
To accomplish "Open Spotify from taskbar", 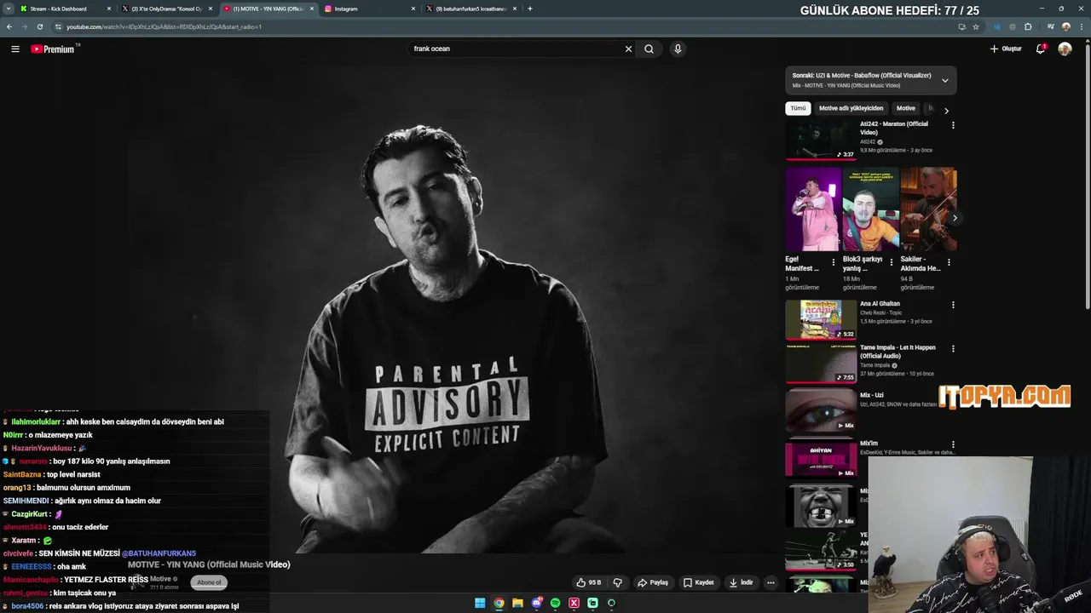I will [x=555, y=603].
